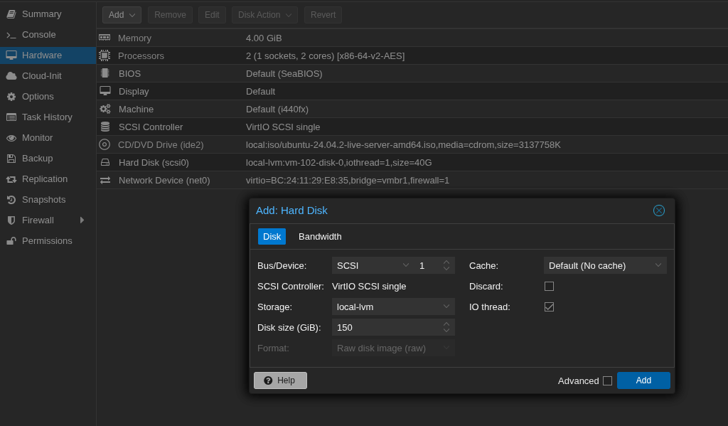The width and height of the screenshot is (728, 426).
Task: Enable the Discard checkbox
Action: coord(549,286)
